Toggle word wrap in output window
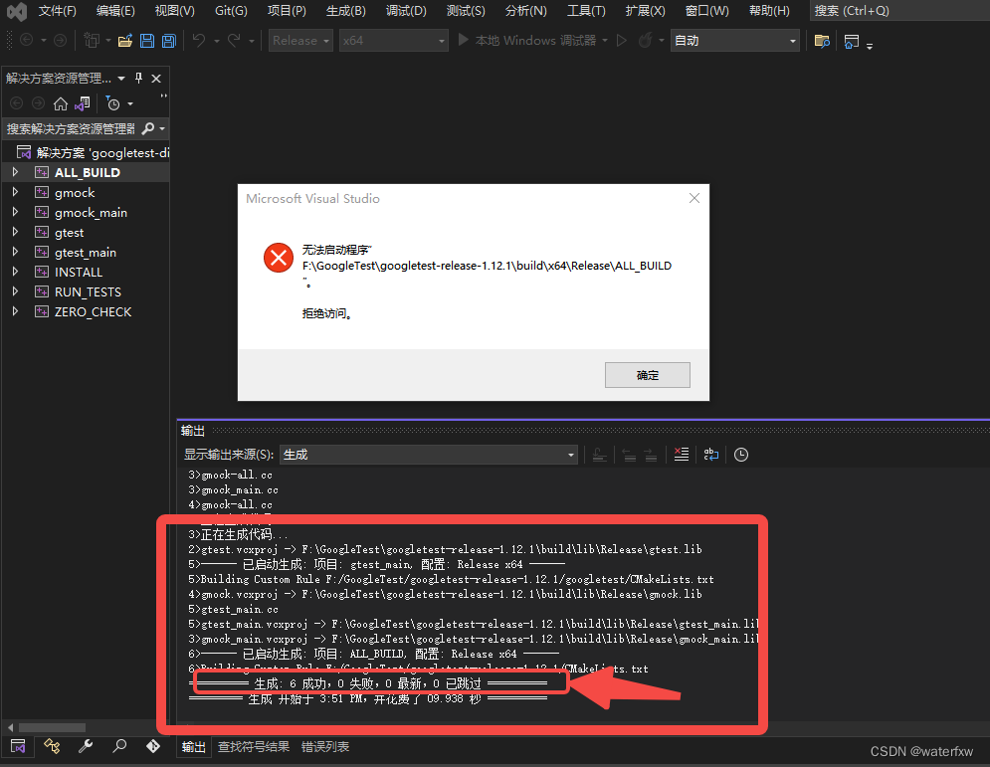Viewport: 990px width, 767px height. tap(711, 454)
